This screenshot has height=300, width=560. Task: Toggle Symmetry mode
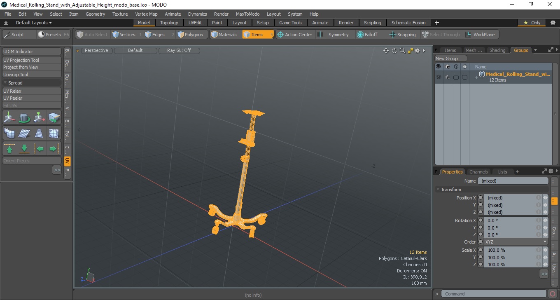point(334,35)
